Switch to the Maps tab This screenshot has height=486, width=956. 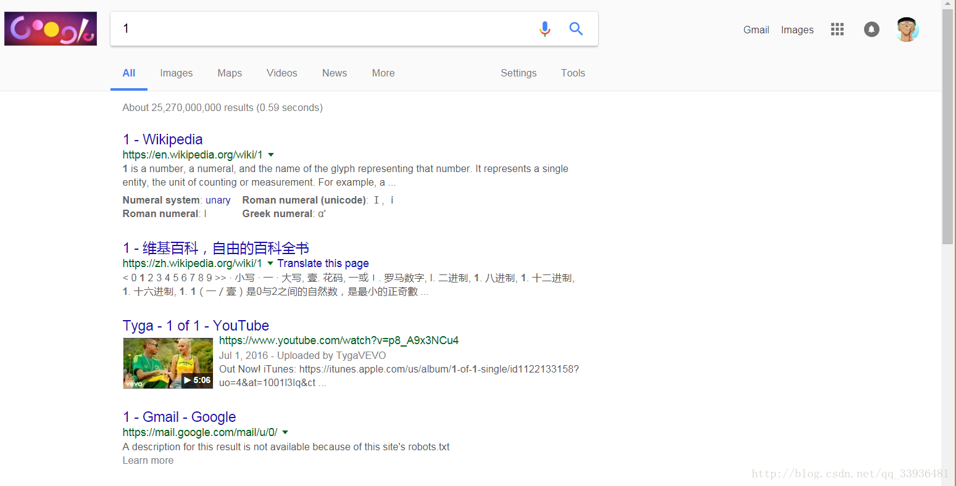[x=230, y=73]
